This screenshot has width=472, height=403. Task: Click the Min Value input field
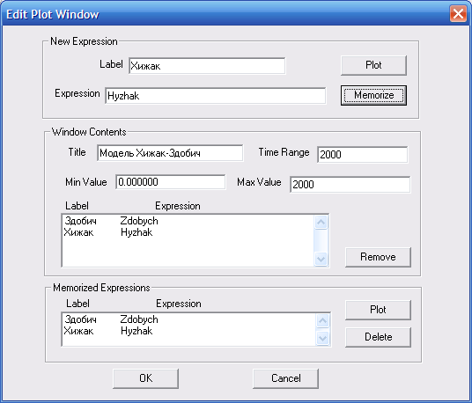click(171, 182)
